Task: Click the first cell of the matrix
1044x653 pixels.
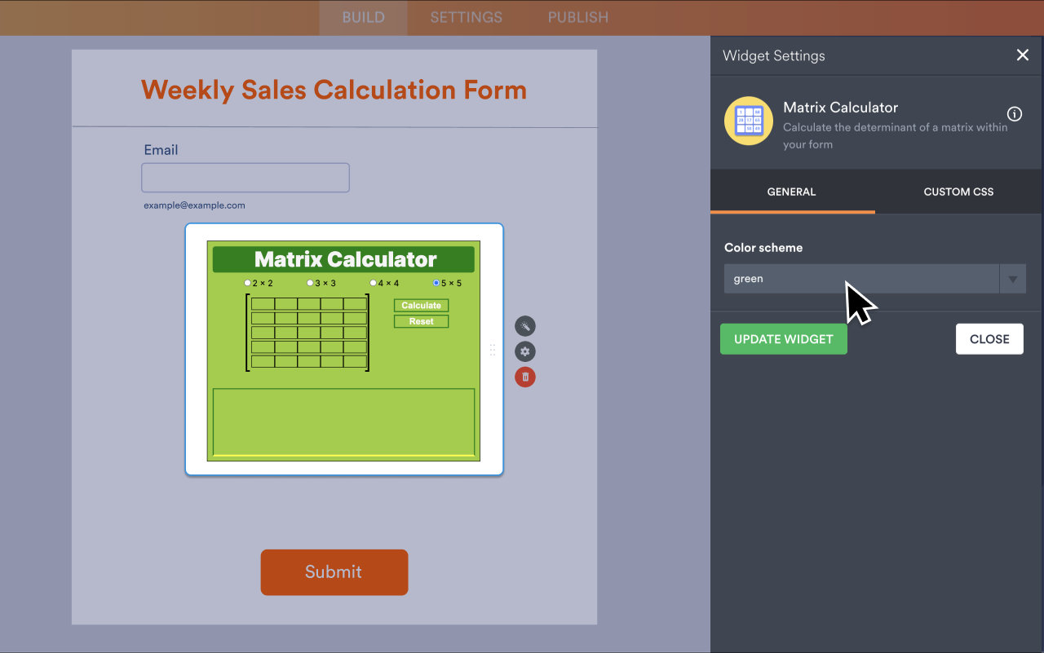Action: (x=263, y=304)
